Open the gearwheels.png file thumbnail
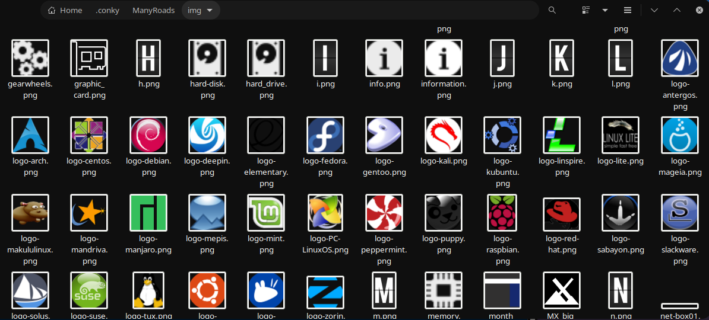709x320 pixels. coord(30,57)
